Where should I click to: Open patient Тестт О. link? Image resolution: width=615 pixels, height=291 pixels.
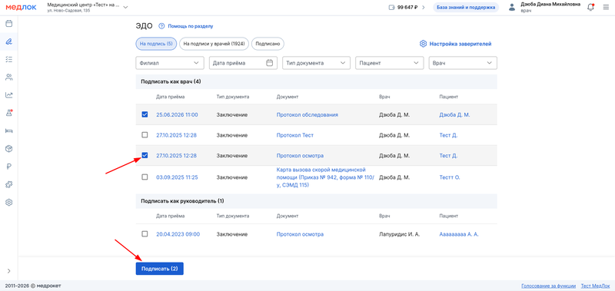(450, 177)
